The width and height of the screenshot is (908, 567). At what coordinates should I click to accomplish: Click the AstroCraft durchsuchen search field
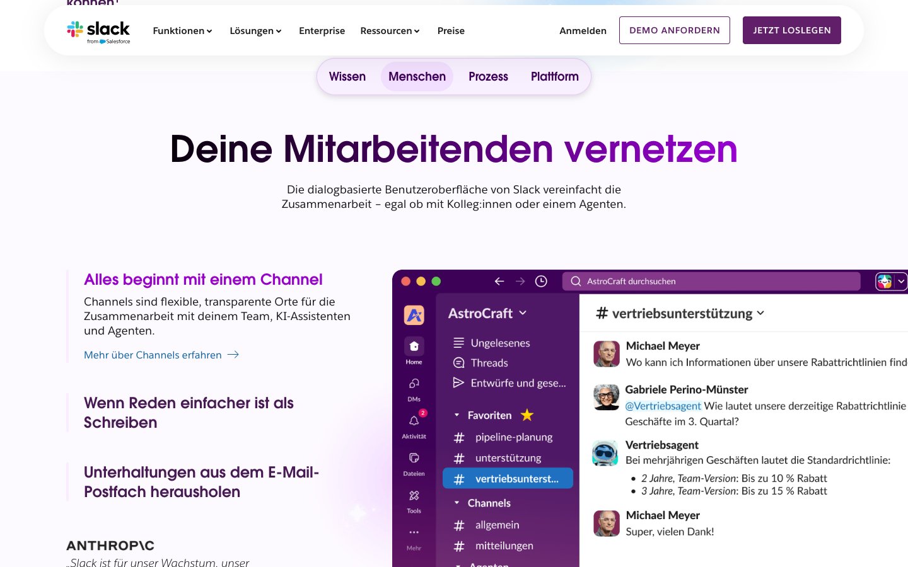point(711,282)
